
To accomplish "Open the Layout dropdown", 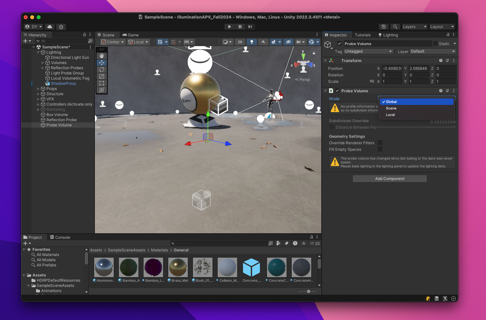I will point(442,27).
